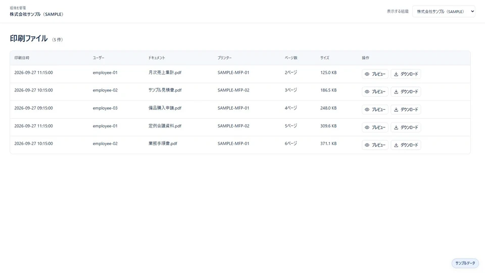The height and width of the screenshot is (273, 485).
Task: Select the 定例会議資料.pdf document name
Action: point(165,126)
